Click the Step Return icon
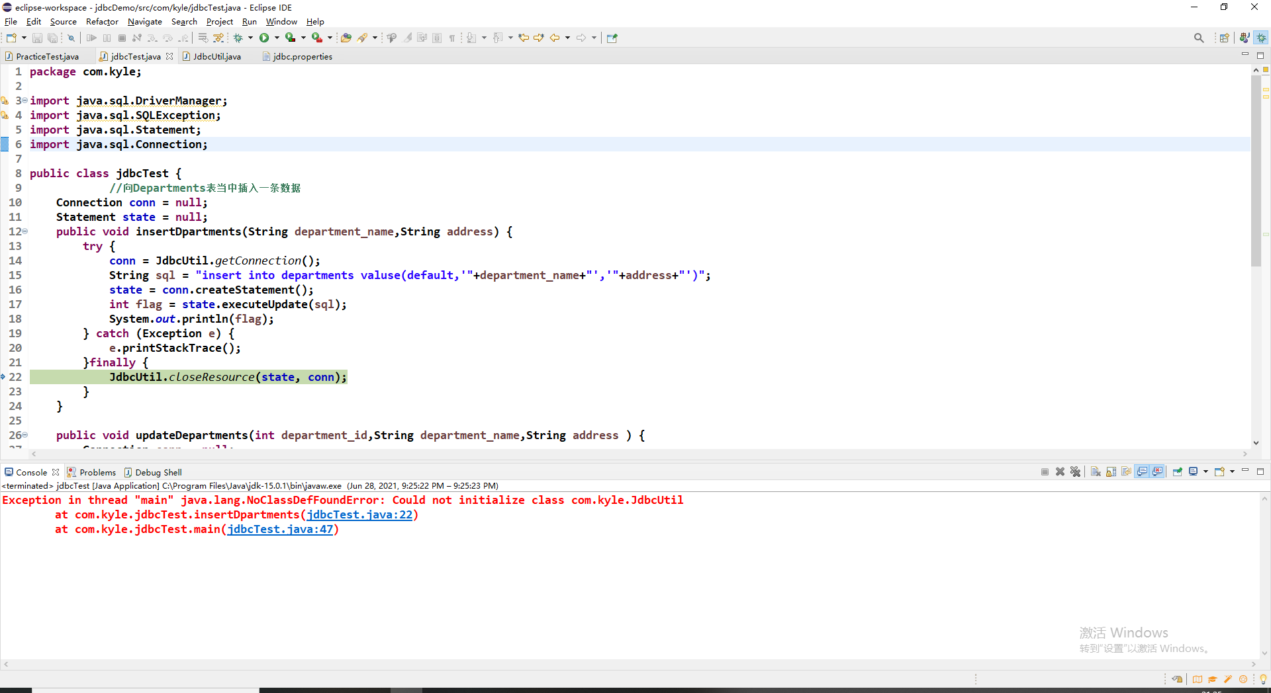This screenshot has width=1271, height=693. [x=183, y=38]
